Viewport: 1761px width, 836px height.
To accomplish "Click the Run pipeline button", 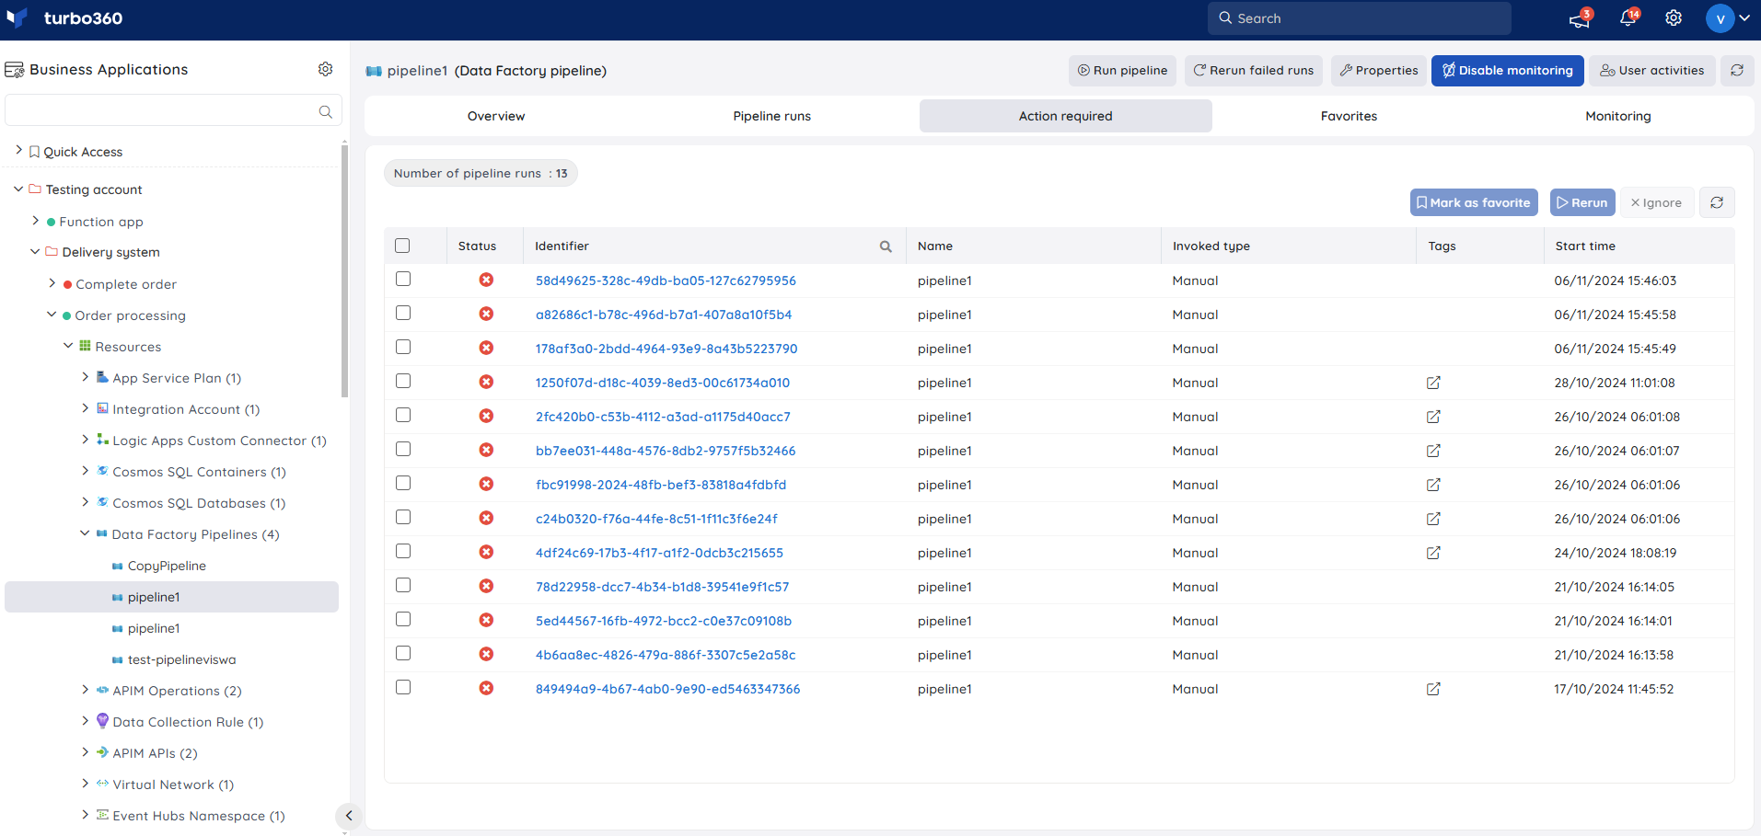I will (x=1123, y=70).
